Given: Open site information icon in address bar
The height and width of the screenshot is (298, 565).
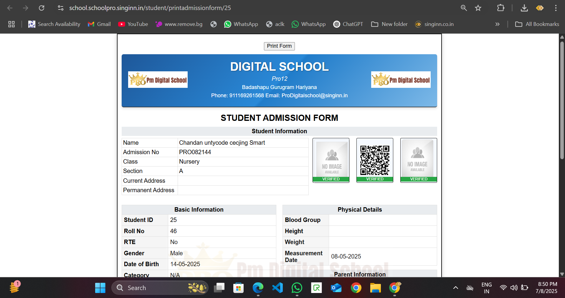Looking at the screenshot, I should coord(61,8).
